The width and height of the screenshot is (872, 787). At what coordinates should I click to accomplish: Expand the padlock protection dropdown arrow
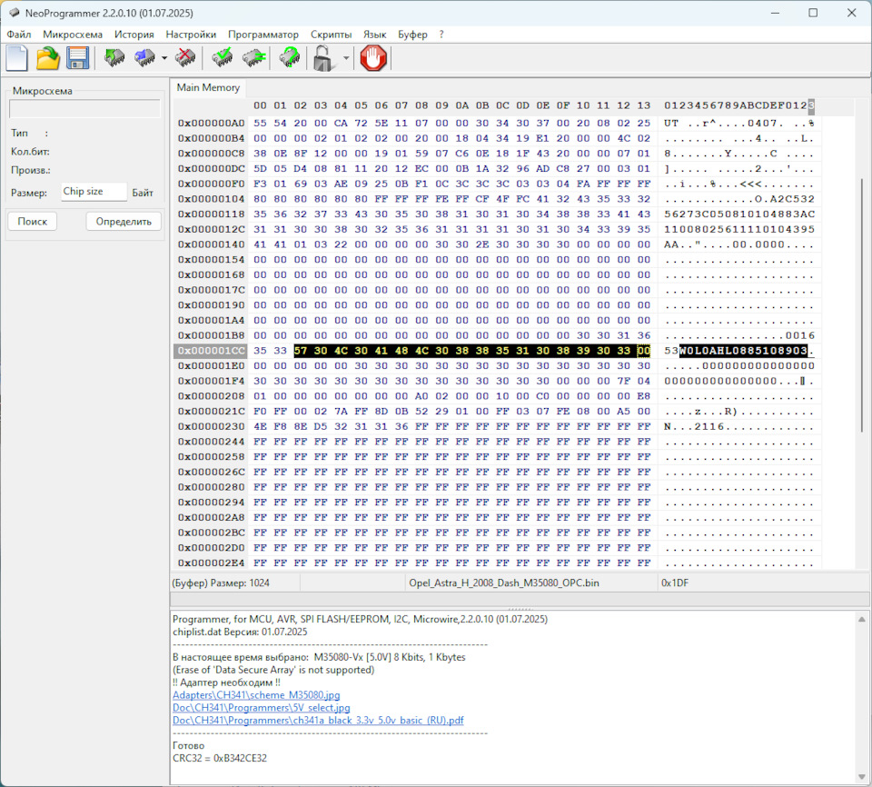pos(346,60)
